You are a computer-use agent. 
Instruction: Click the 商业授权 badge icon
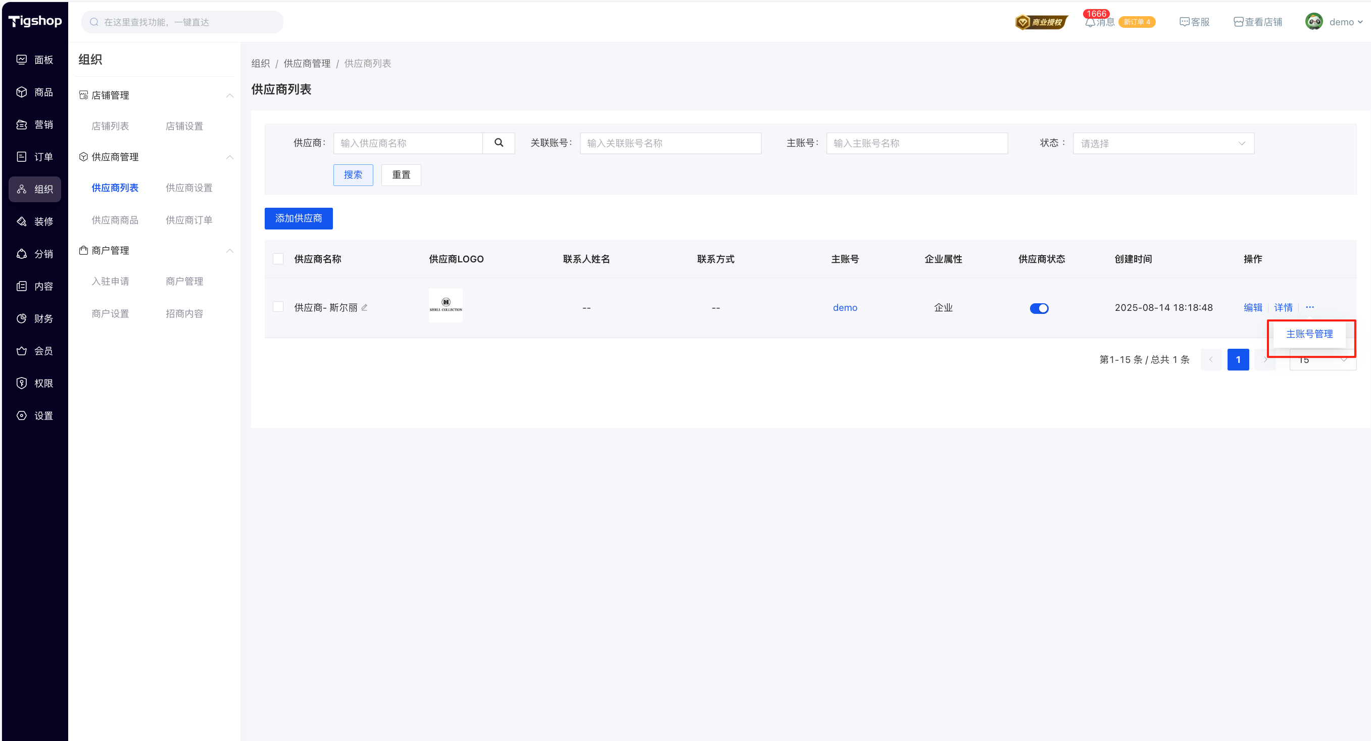point(1041,22)
